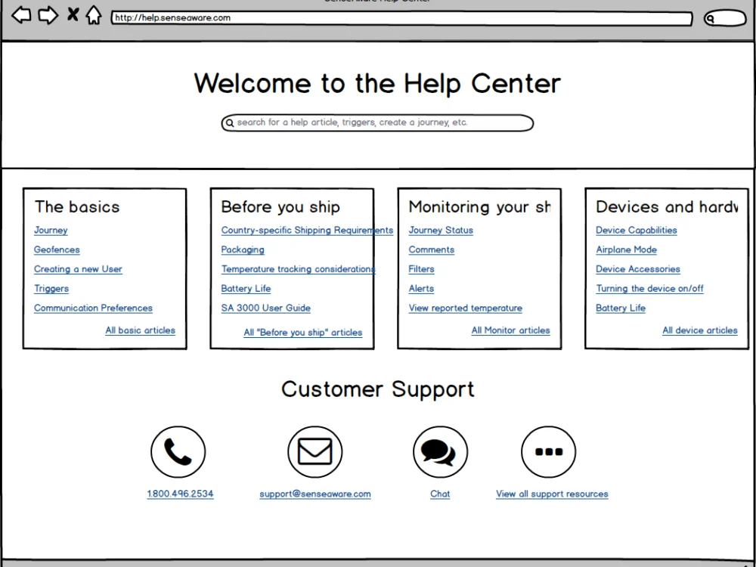Click the three-dots more resources icon
Image resolution: width=756 pixels, height=567 pixels.
(x=549, y=452)
